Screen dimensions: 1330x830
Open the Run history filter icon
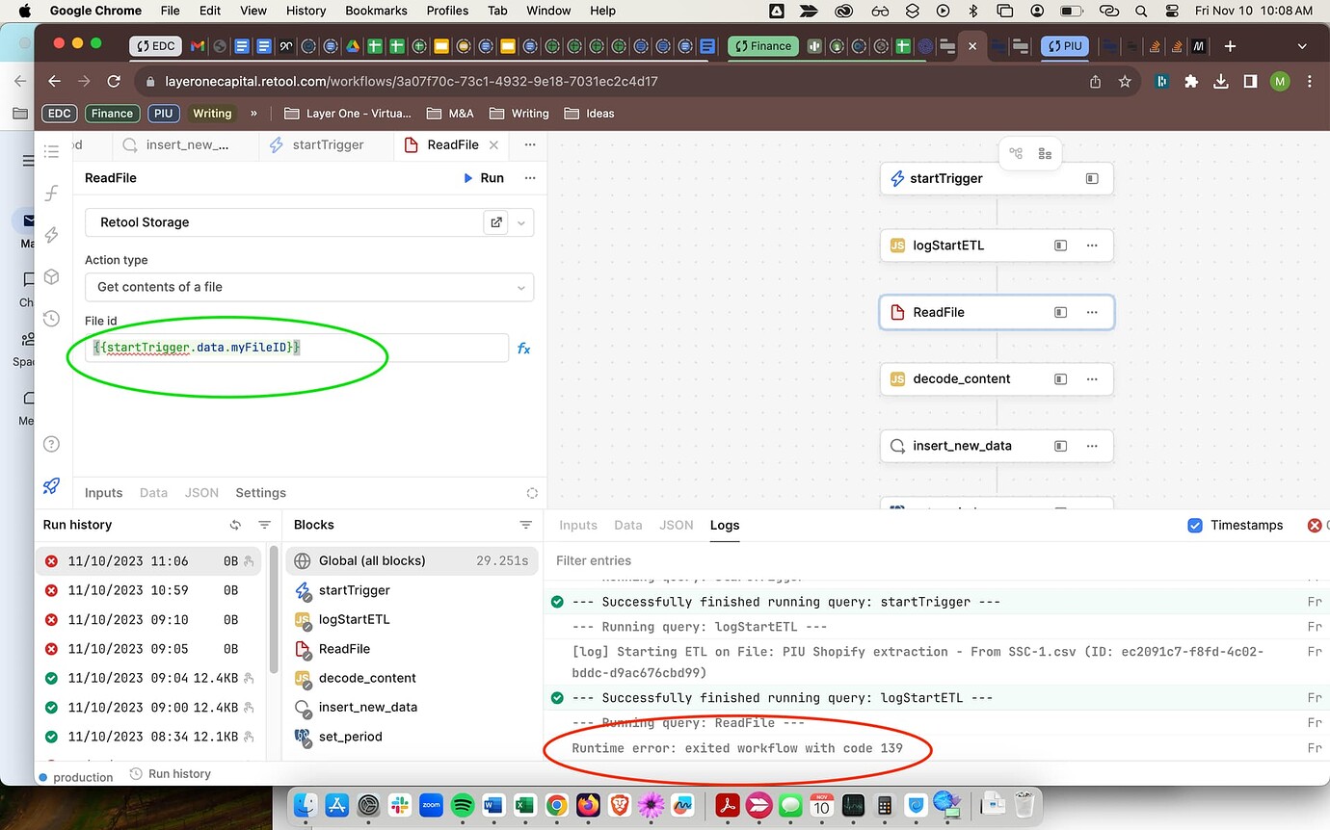click(x=264, y=525)
